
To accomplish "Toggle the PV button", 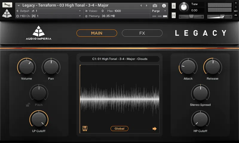I will (x=236, y=15).
